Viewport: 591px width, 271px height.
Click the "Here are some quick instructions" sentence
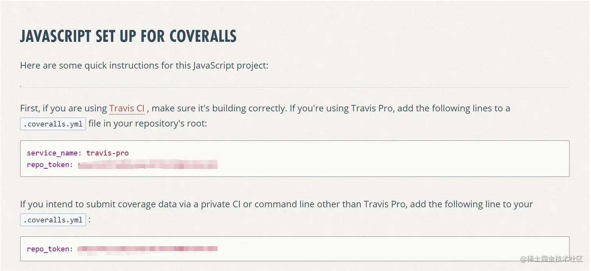pos(144,65)
